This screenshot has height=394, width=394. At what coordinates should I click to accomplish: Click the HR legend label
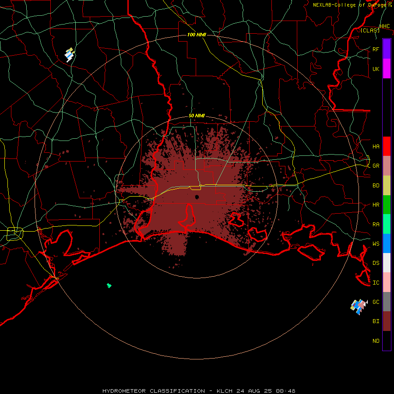coord(376,205)
